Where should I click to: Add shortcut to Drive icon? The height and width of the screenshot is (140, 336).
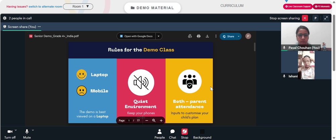(x=190, y=36)
